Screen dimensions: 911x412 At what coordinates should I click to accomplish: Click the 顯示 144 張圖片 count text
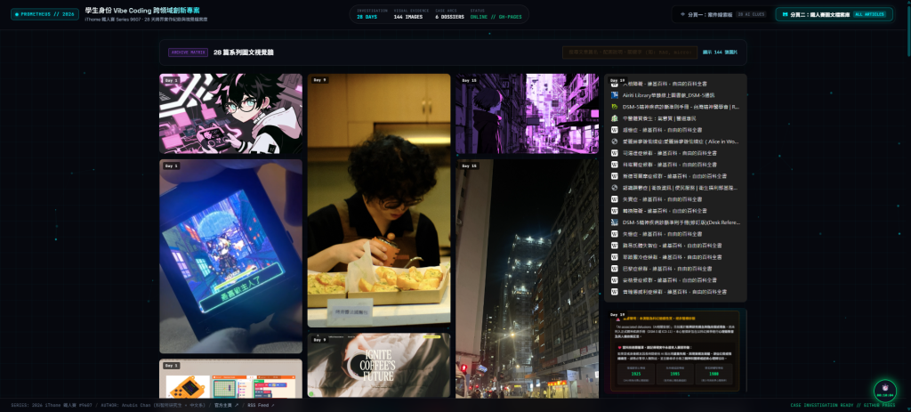(x=721, y=53)
